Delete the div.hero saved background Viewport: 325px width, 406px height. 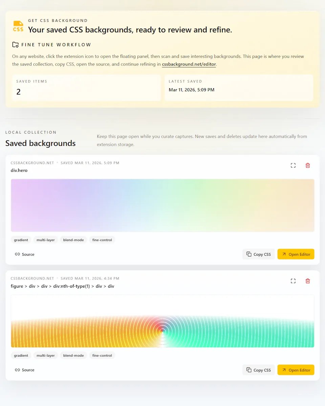click(307, 165)
